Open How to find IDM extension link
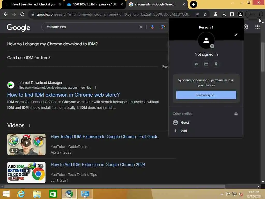The width and height of the screenshot is (265, 199). coord(63,95)
